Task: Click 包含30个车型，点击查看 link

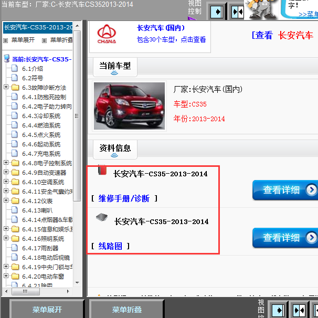Action: click(171, 39)
